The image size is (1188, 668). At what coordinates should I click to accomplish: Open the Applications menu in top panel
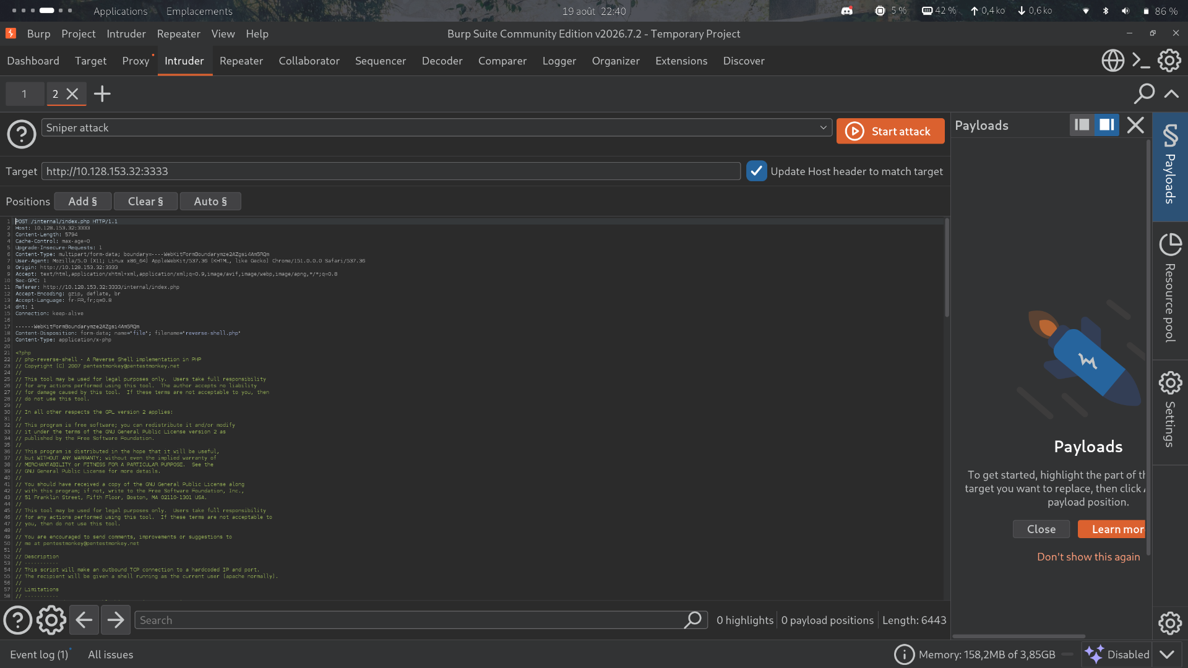pyautogui.click(x=121, y=11)
